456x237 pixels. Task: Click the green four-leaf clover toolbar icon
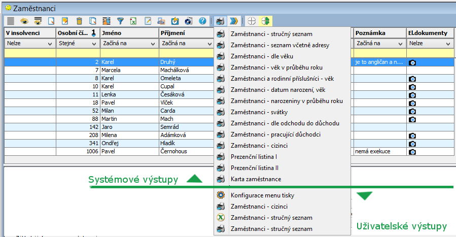click(265, 21)
